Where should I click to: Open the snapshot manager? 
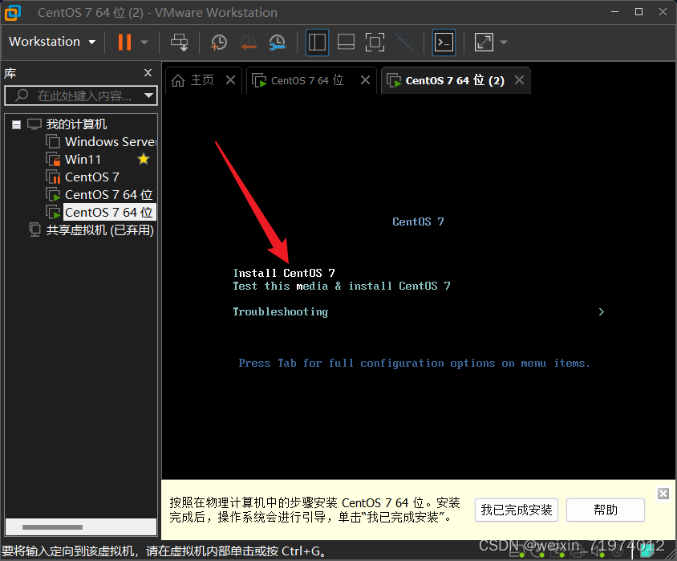click(x=278, y=43)
